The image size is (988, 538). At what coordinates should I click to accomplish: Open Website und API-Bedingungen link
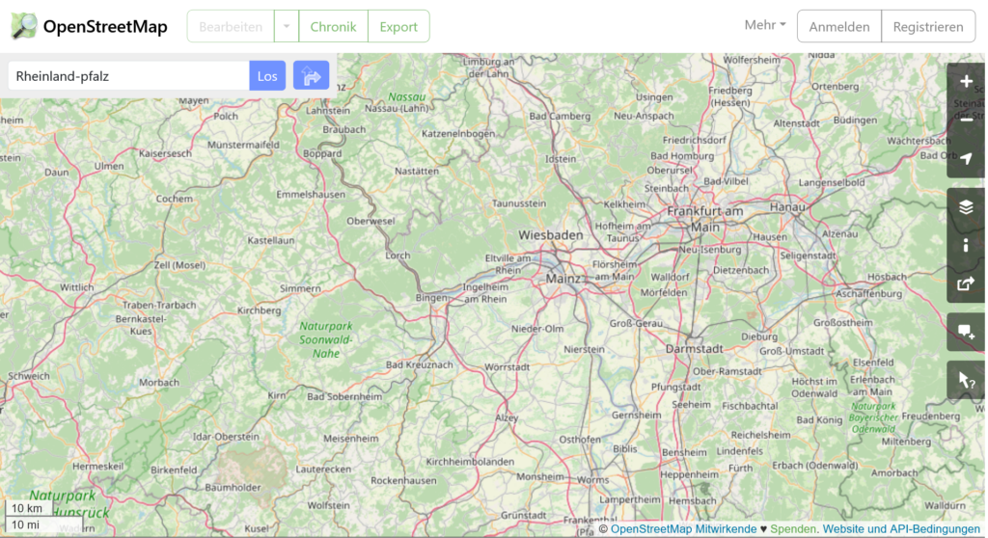point(901,529)
